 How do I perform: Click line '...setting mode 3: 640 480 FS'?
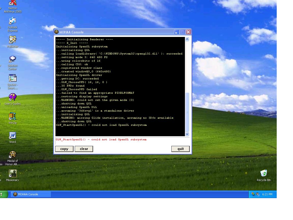point(82,57)
